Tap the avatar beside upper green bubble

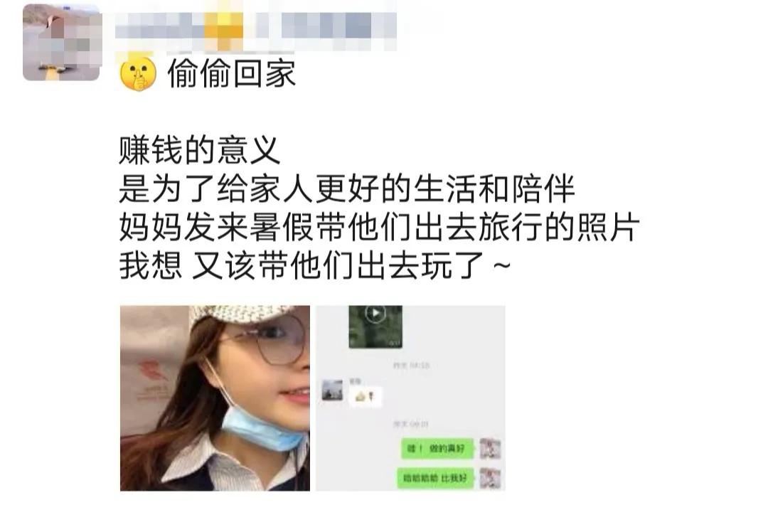[490, 449]
